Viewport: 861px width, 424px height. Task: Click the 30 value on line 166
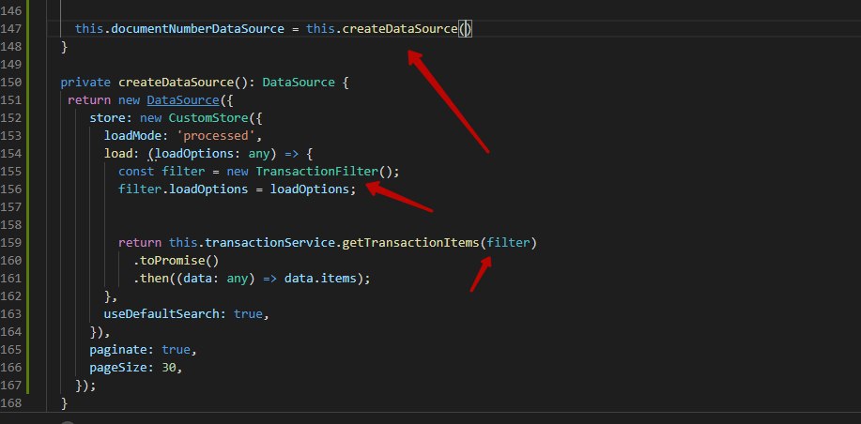169,367
